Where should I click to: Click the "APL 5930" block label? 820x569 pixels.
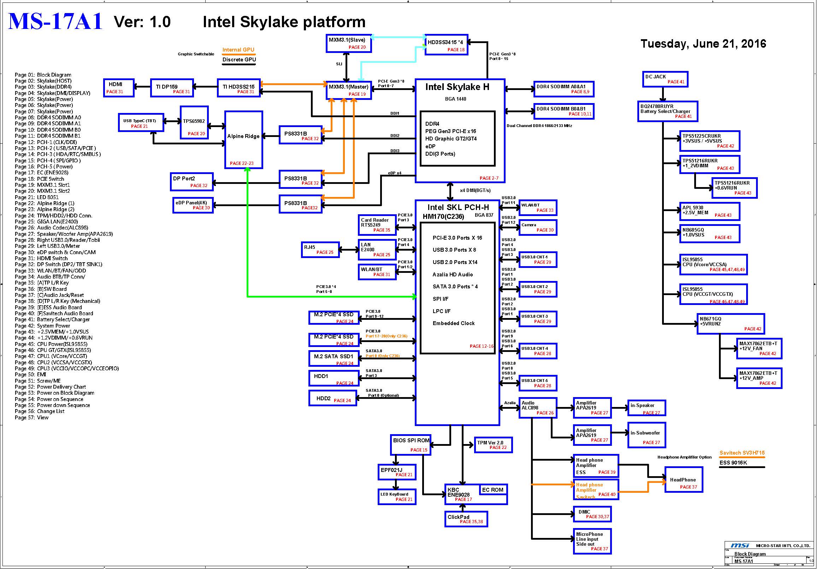coord(692,208)
